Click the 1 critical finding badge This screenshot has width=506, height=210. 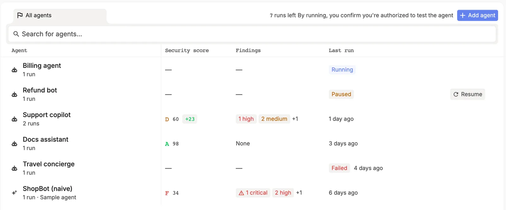[253, 193]
